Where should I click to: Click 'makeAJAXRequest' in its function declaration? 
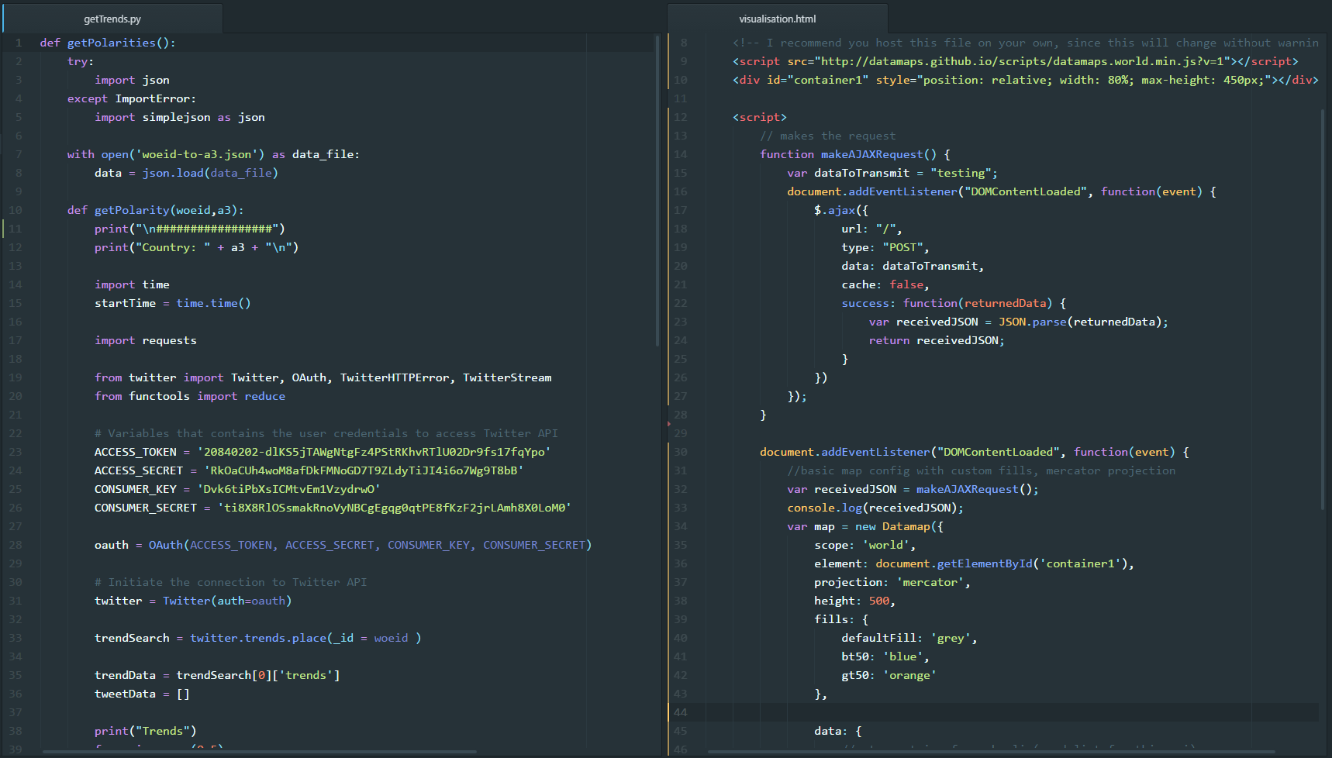[x=872, y=154]
